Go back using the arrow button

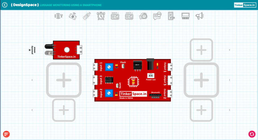click(5, 5)
